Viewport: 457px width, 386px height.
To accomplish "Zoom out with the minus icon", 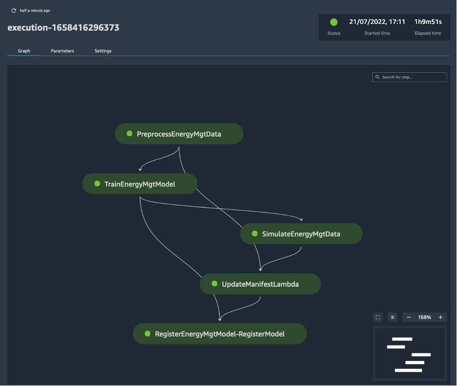I will 409,317.
